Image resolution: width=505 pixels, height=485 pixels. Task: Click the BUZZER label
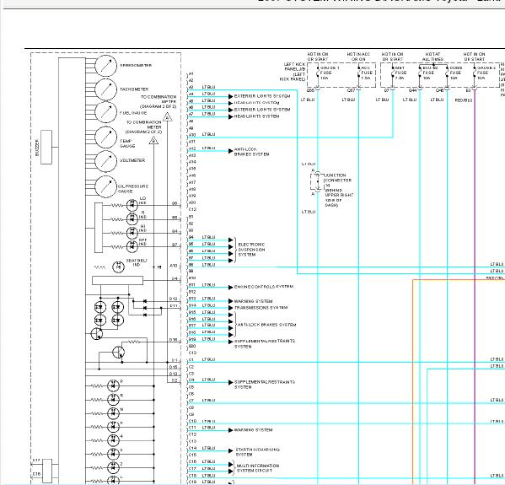(37, 148)
